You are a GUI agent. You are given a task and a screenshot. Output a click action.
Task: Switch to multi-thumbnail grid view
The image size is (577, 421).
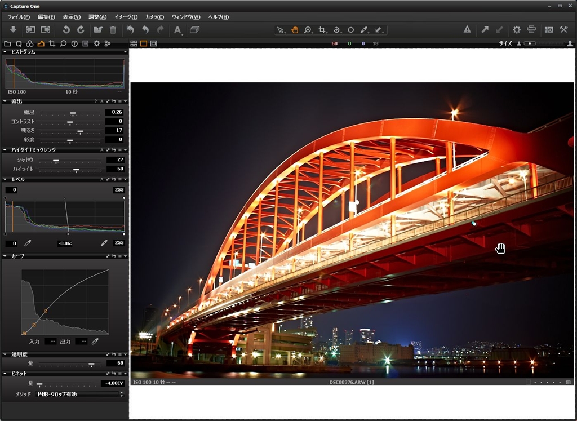(x=134, y=43)
